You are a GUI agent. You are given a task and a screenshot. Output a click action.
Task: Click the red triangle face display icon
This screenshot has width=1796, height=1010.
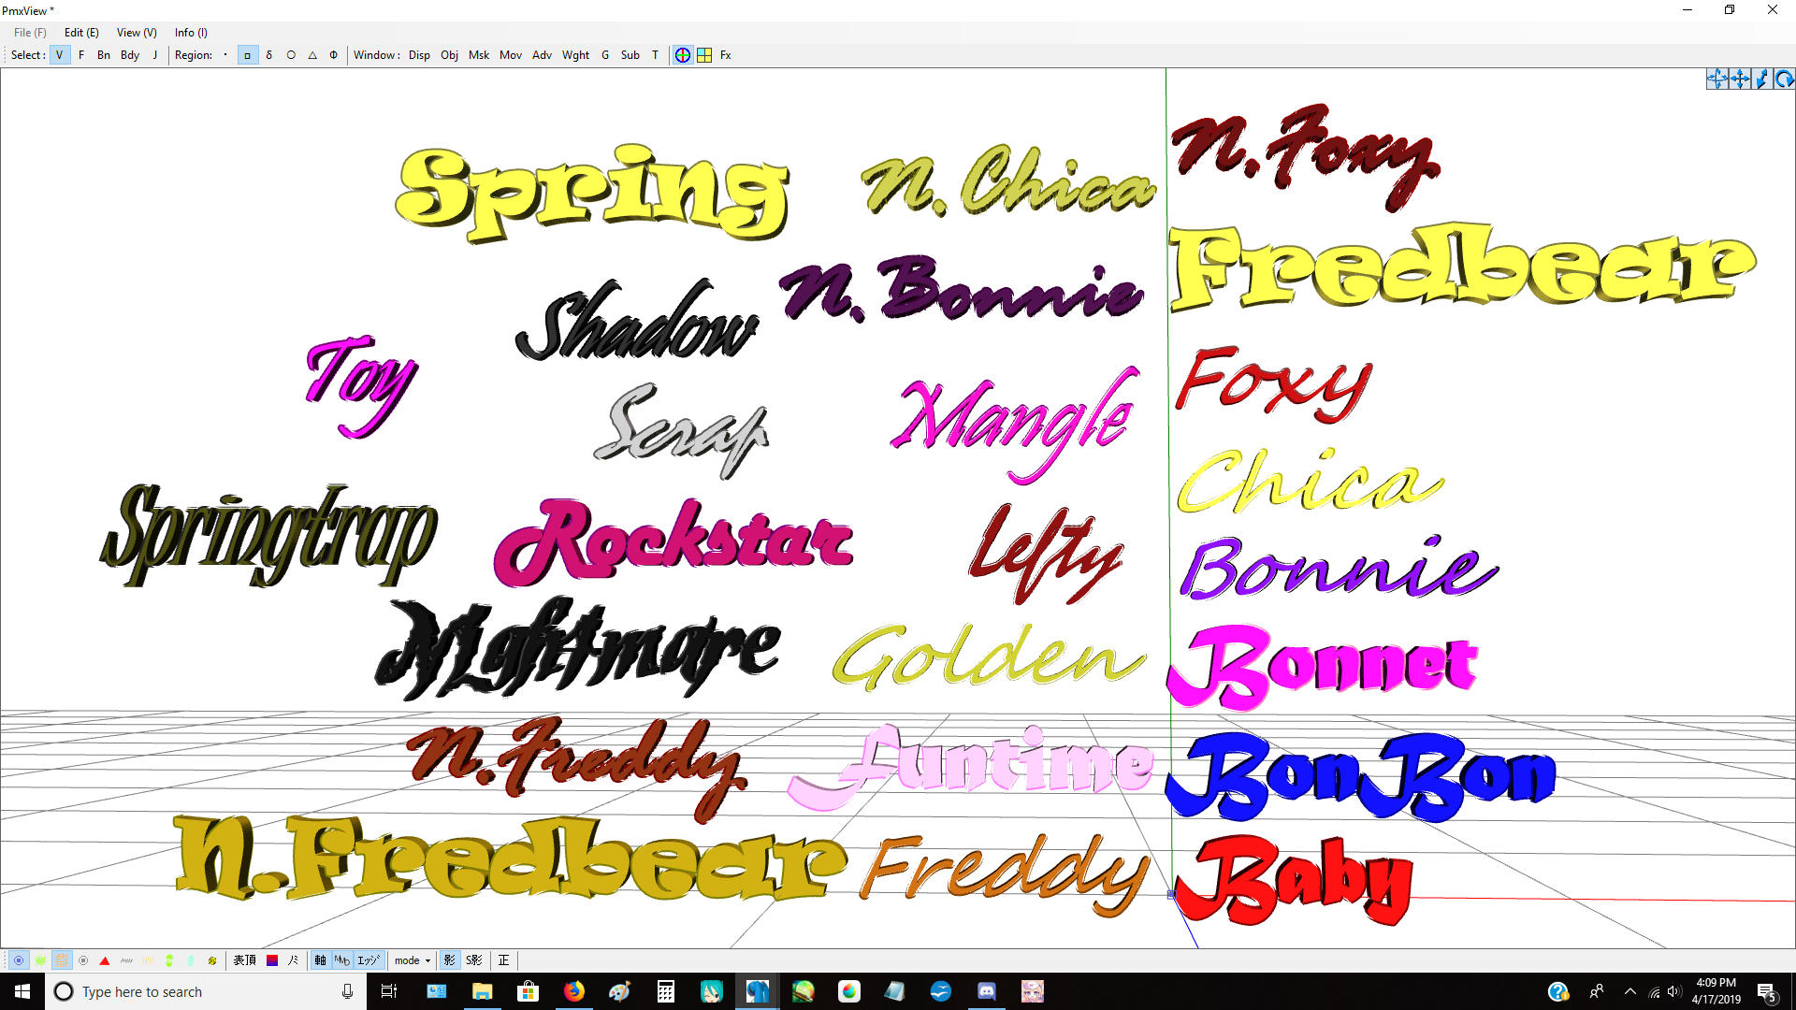pos(105,959)
